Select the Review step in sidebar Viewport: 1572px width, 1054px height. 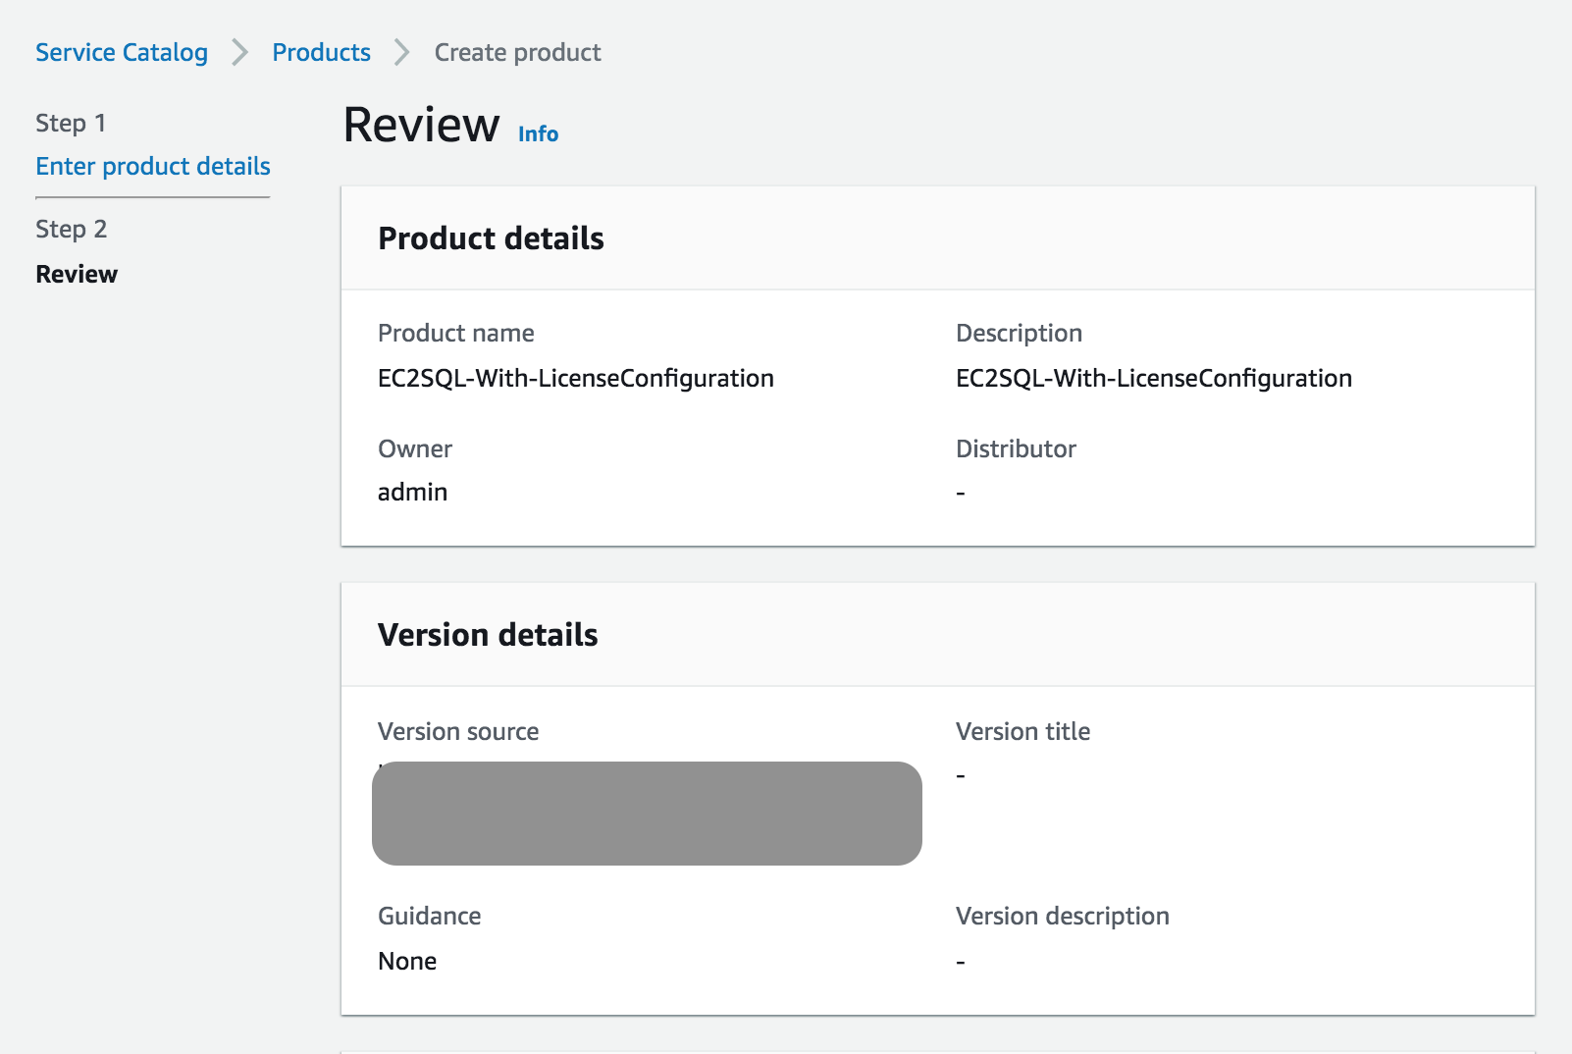77,274
